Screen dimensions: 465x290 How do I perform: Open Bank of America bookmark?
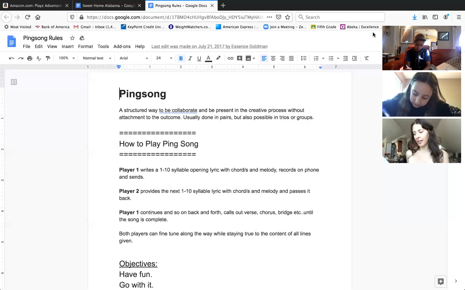pyautogui.click(x=52, y=27)
